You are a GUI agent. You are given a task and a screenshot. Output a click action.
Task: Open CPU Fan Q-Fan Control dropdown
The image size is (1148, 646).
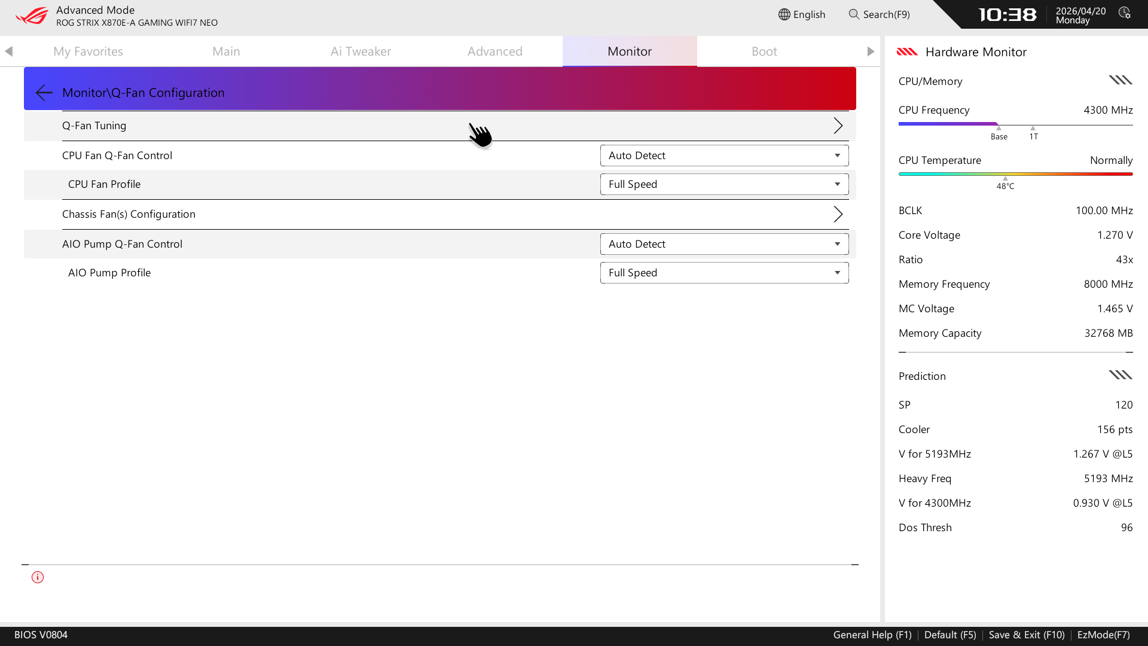[x=724, y=156]
